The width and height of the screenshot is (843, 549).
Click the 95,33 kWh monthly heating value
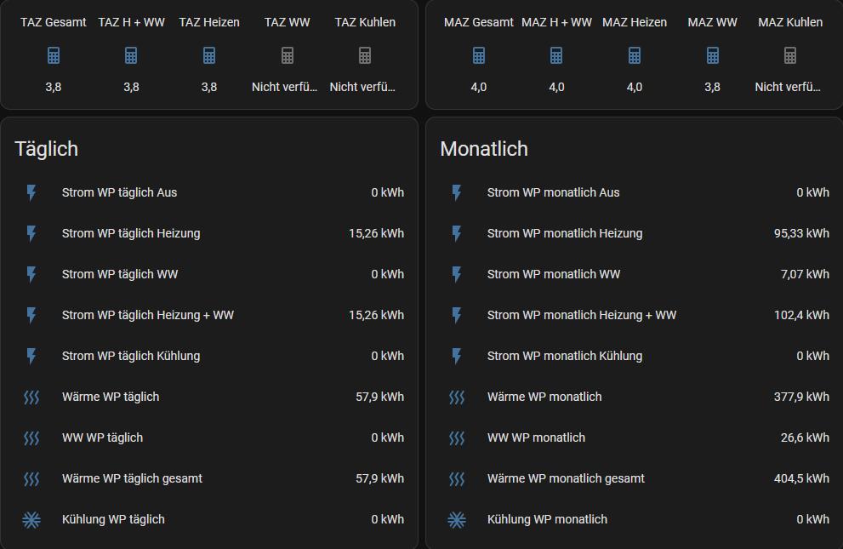(x=801, y=233)
